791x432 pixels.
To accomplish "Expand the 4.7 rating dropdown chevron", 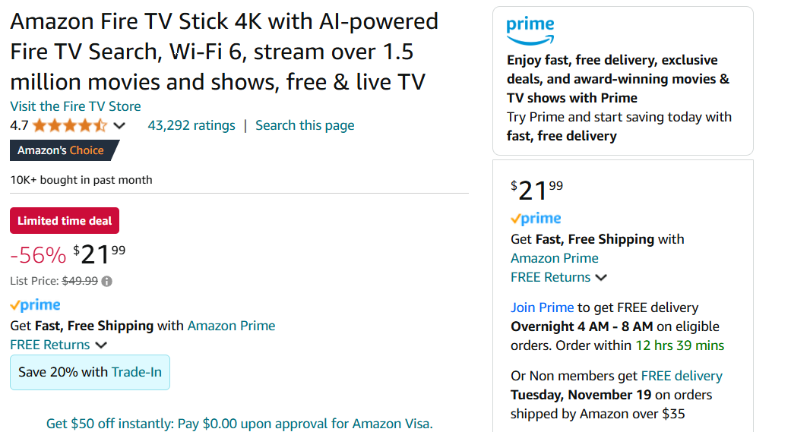I will pos(119,126).
